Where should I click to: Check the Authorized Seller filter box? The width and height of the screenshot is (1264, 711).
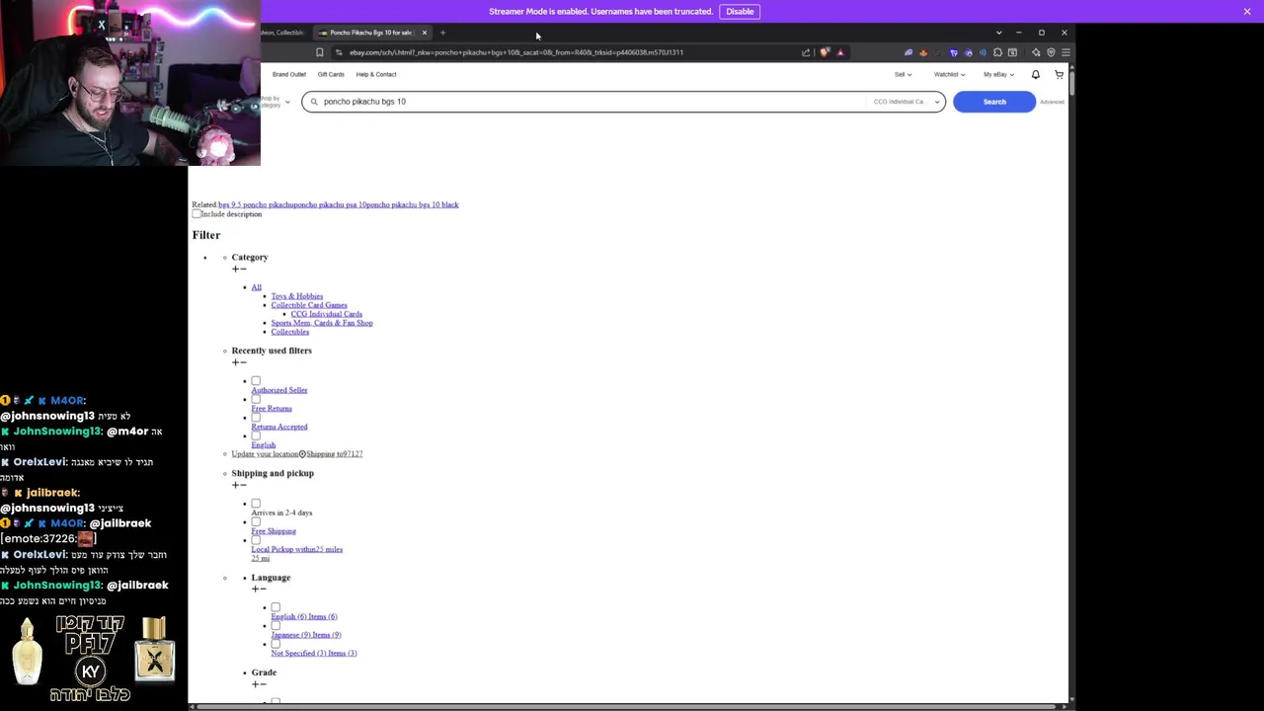256,380
